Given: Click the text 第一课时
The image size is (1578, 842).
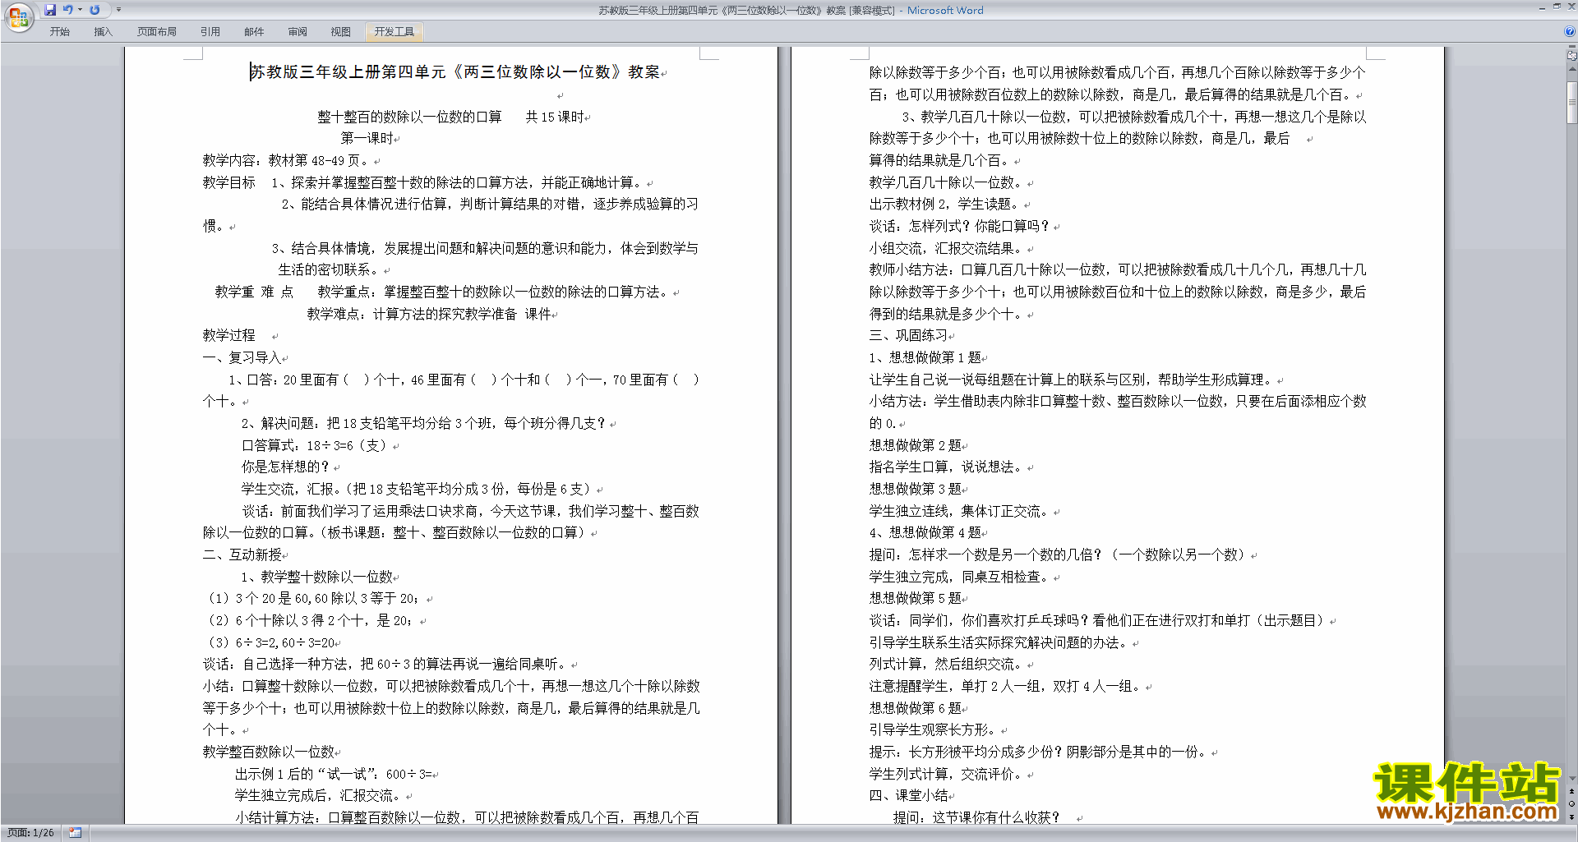Looking at the screenshot, I should click(367, 139).
